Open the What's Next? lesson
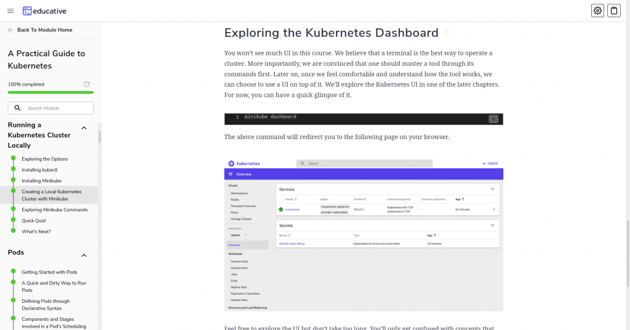The height and width of the screenshot is (330, 630). coord(36,231)
